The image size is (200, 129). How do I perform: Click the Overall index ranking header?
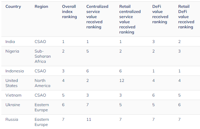point(70,12)
